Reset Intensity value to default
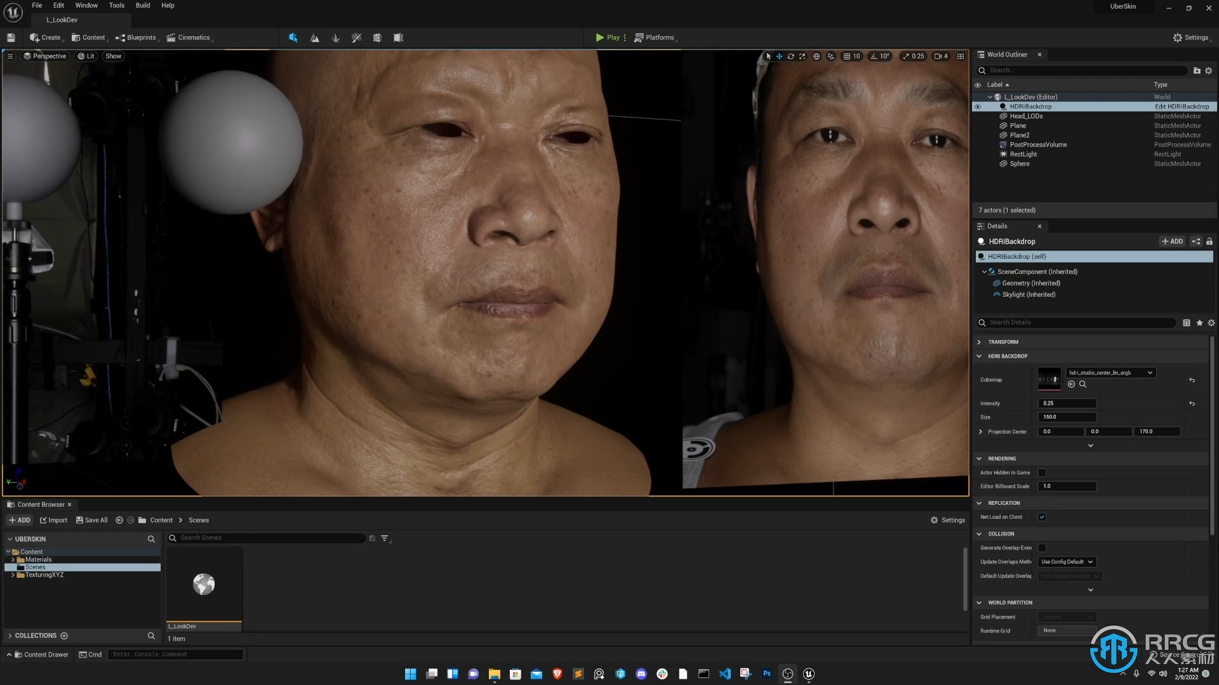This screenshot has height=685, width=1219. (1192, 403)
